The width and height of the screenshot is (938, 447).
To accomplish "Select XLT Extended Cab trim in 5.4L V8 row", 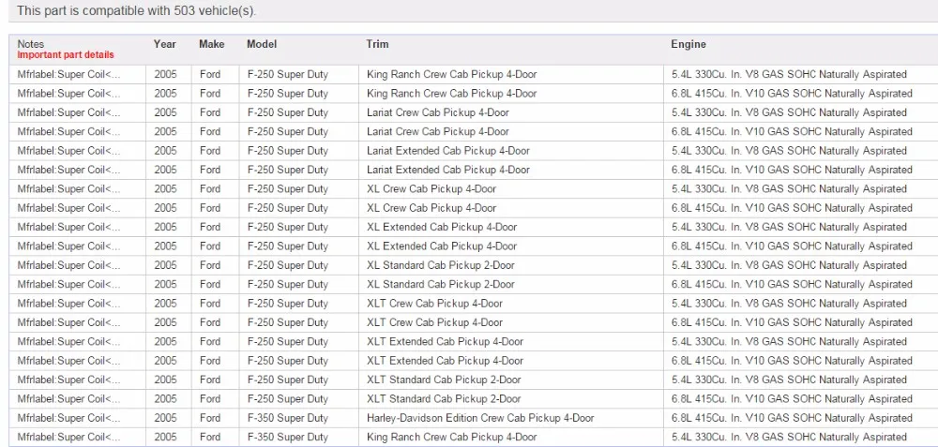I will (x=445, y=342).
